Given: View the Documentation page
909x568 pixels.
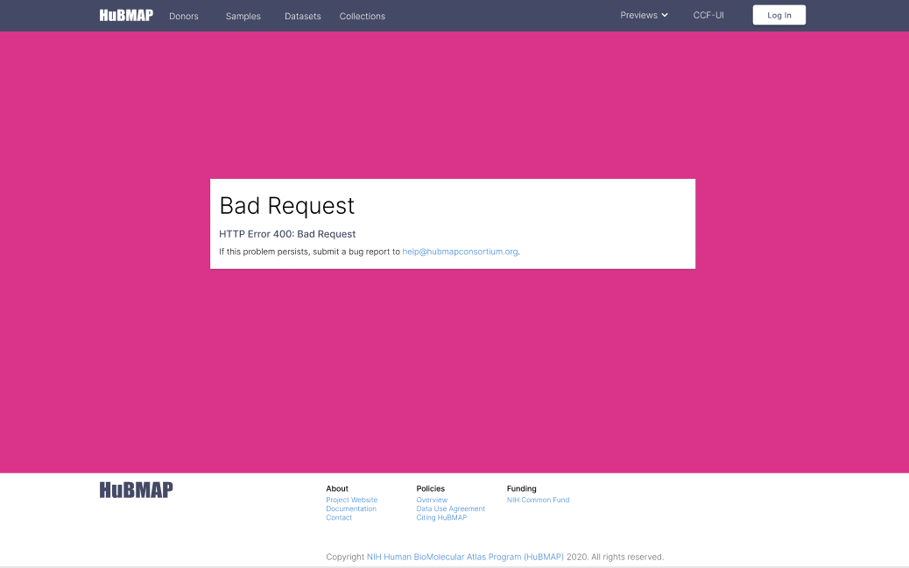Looking at the screenshot, I should click(x=351, y=508).
